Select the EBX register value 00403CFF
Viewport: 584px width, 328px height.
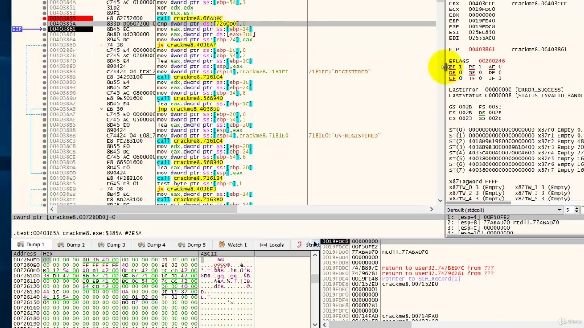tap(481, 4)
